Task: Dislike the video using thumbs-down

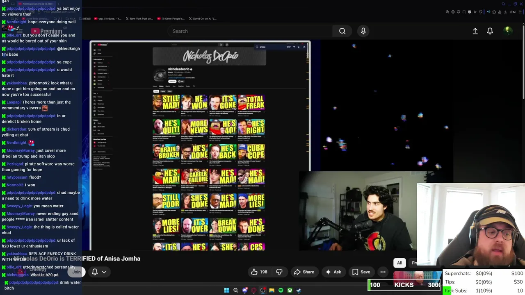Action: point(279,272)
